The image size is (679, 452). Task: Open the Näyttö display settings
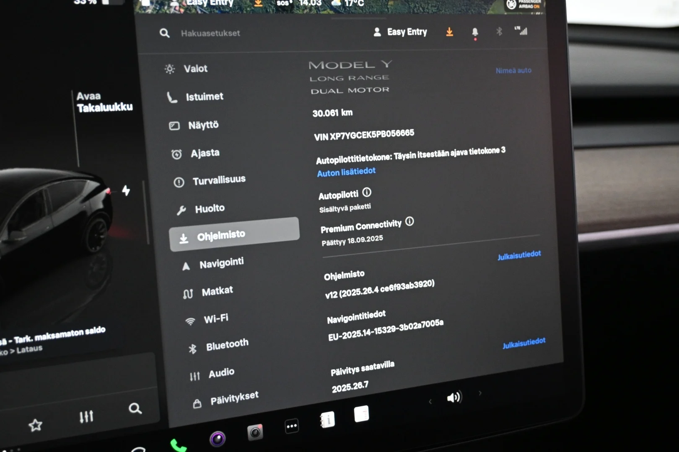pyautogui.click(x=194, y=125)
